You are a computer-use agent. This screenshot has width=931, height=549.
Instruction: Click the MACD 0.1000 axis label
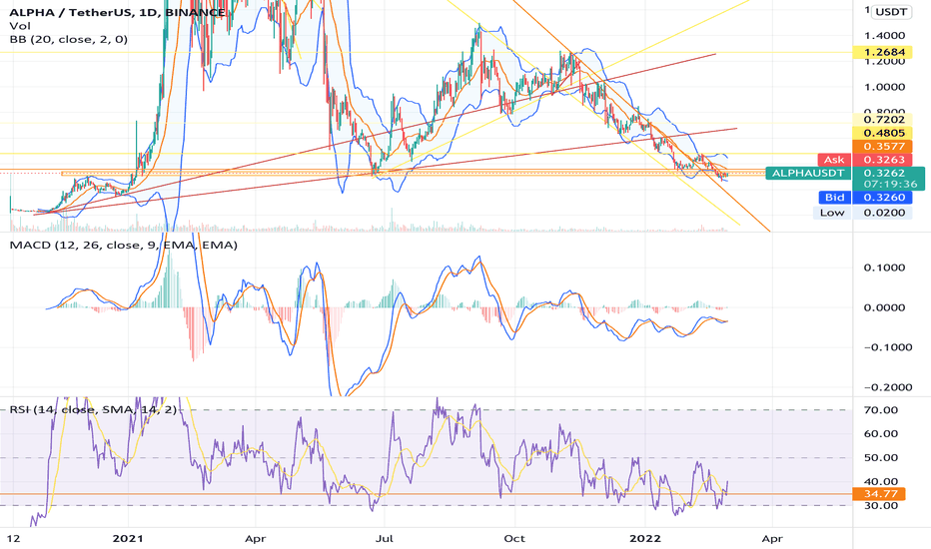point(884,268)
